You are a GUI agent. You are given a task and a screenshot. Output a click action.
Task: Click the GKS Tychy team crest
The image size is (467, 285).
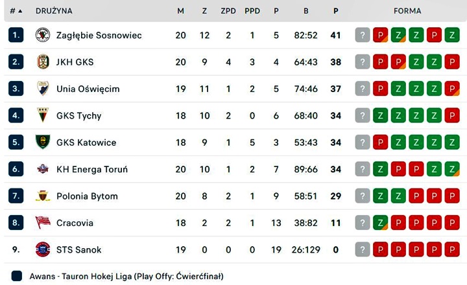43,116
